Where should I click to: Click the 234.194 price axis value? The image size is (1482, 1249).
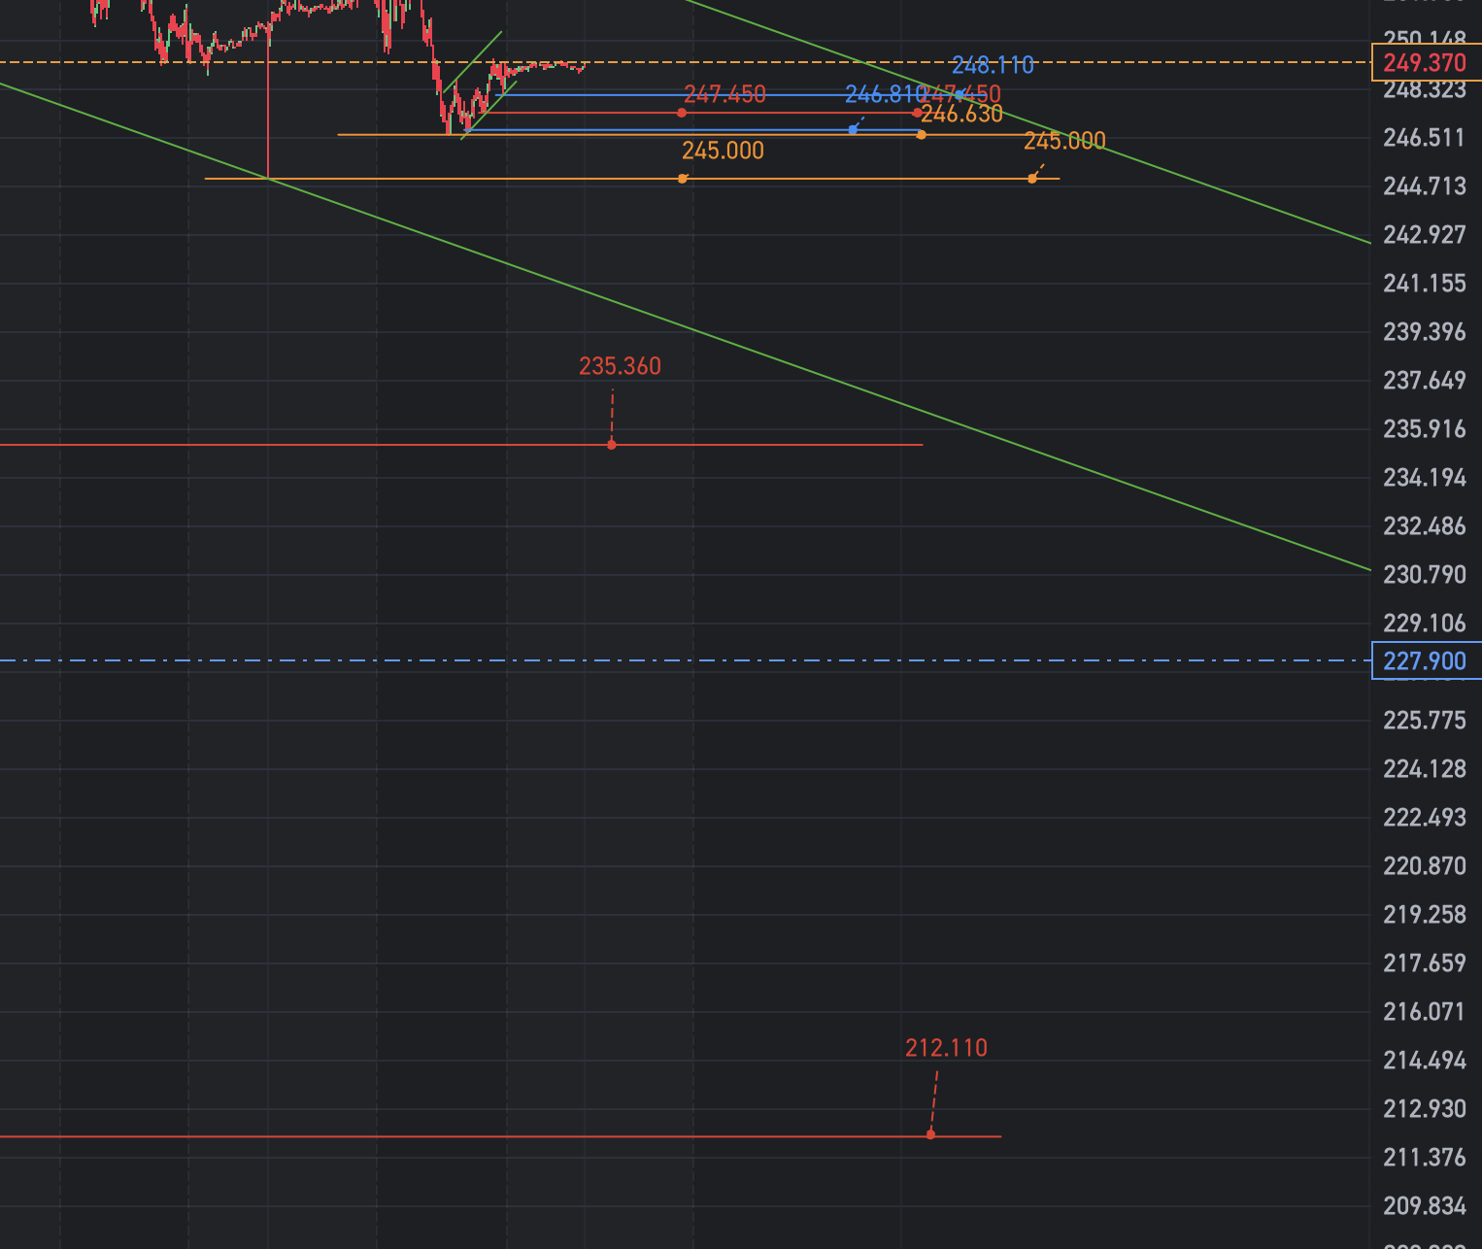1425,478
